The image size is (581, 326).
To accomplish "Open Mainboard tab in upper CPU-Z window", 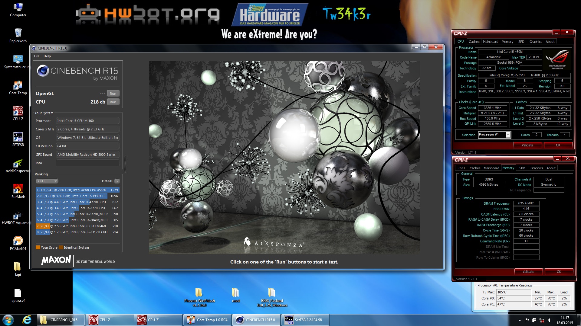I will pyautogui.click(x=490, y=42).
